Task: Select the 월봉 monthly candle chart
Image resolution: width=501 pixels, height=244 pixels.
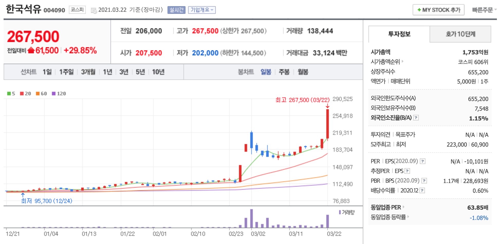Action: pos(303,72)
